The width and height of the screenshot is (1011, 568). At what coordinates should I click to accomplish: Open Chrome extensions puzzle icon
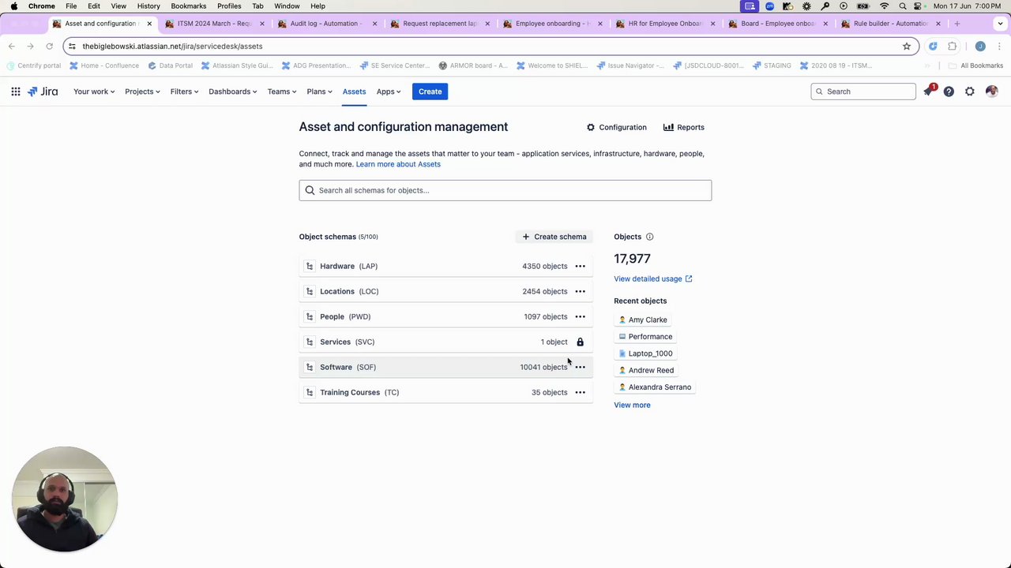coord(952,47)
